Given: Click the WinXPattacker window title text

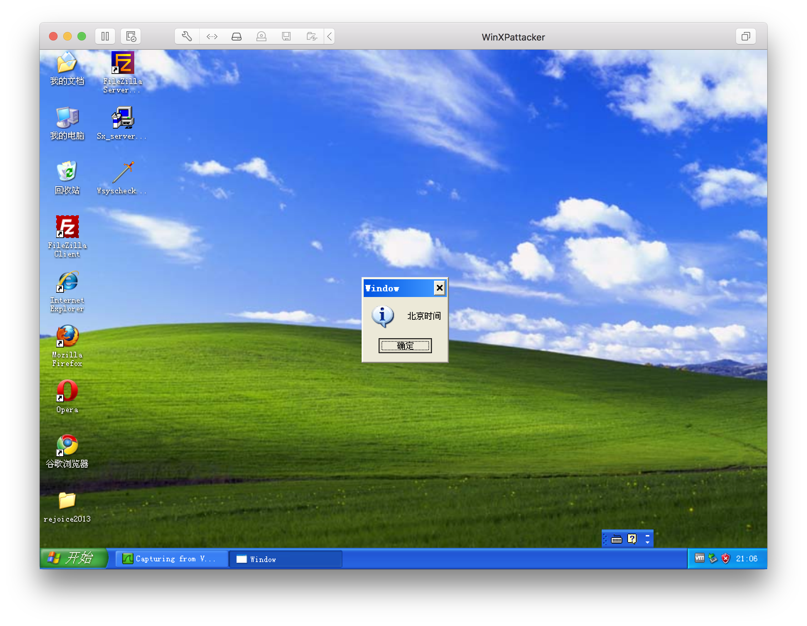Looking at the screenshot, I should pos(513,37).
